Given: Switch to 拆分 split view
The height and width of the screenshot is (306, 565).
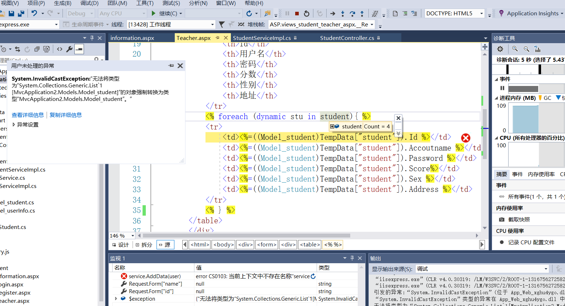Looking at the screenshot, I should (x=144, y=245).
